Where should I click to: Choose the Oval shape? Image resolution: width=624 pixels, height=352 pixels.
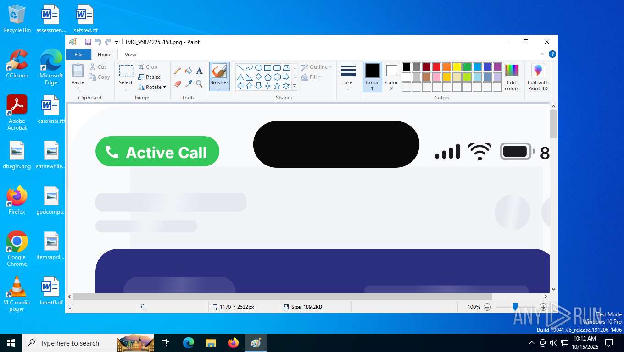(259, 67)
